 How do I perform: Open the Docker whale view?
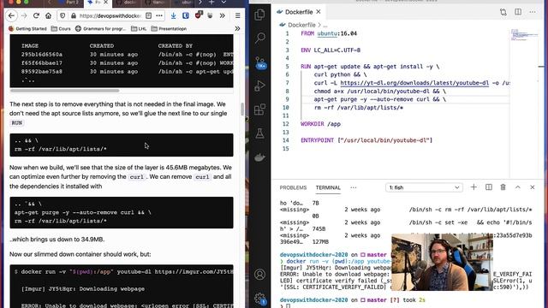(259, 157)
